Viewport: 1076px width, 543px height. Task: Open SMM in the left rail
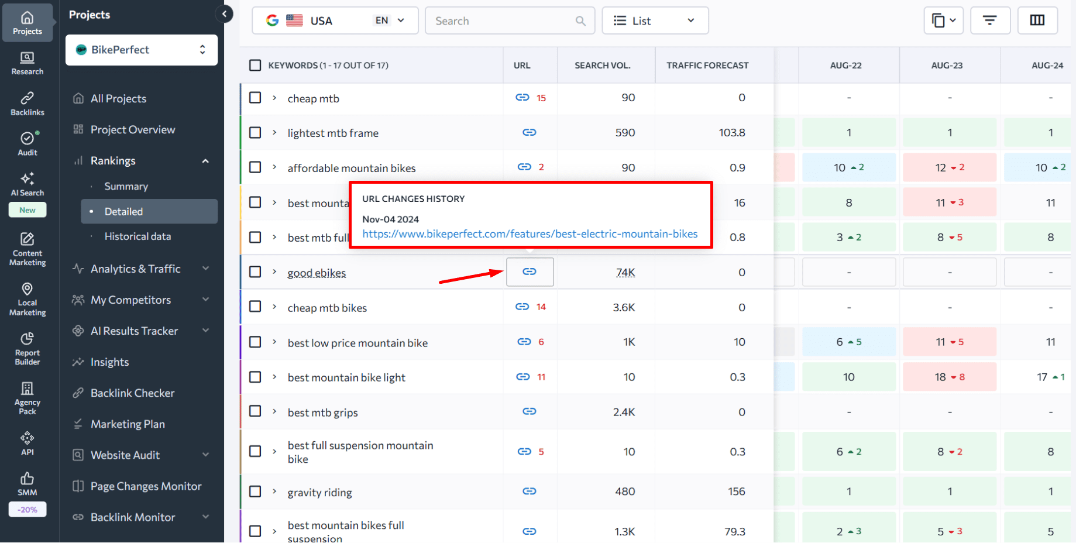pyautogui.click(x=27, y=484)
